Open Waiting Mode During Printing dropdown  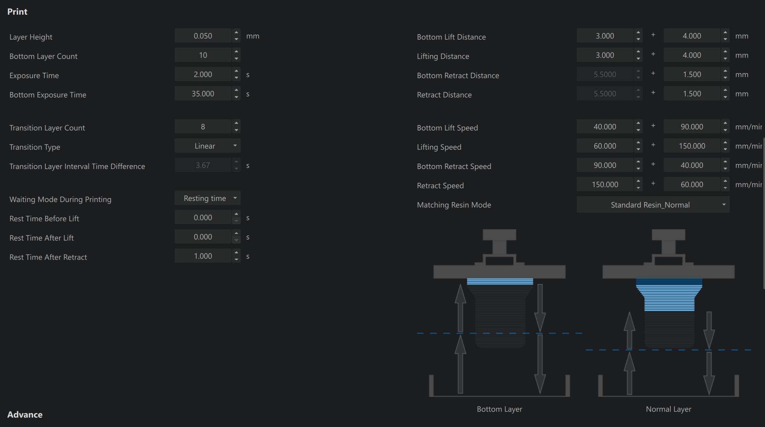point(207,198)
